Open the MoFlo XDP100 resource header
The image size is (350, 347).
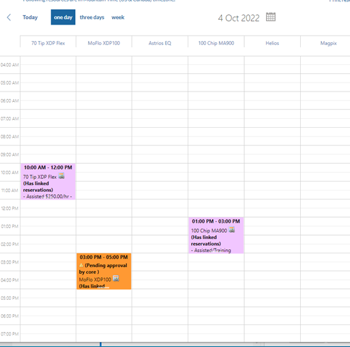pos(104,43)
